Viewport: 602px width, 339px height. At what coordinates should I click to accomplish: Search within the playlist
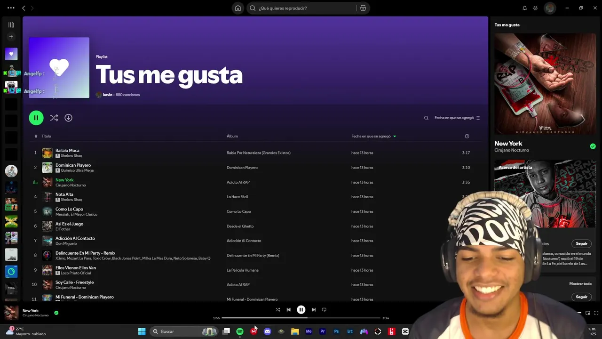pyautogui.click(x=426, y=118)
